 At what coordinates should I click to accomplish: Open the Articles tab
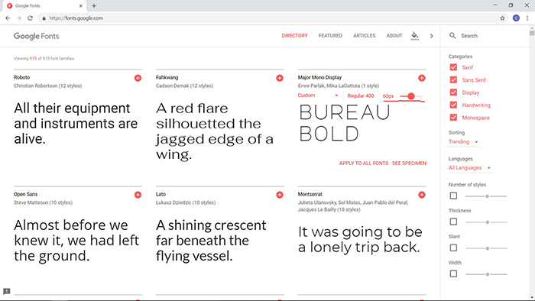click(x=364, y=35)
